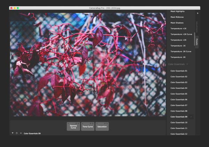Collapse the adjustment tray with the bottom-bar triangle
Image resolution: width=209 pixels, height=147 pixels.
click(x=13, y=133)
